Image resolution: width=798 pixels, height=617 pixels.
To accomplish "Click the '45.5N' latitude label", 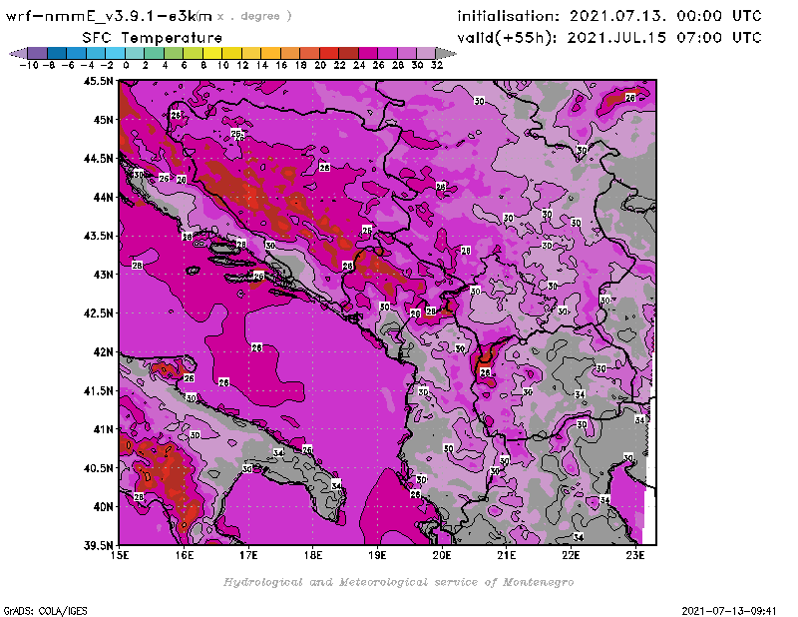I will pyautogui.click(x=98, y=81).
